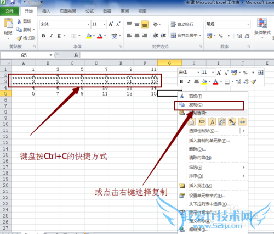The height and width of the screenshot is (234, 274).
Task: Choose Delete (删除) in context menu
Action: point(213,149)
